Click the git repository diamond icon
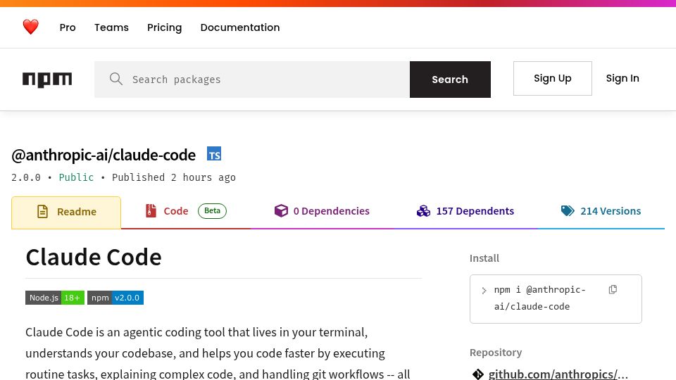The height and width of the screenshot is (380, 676). coord(477,374)
